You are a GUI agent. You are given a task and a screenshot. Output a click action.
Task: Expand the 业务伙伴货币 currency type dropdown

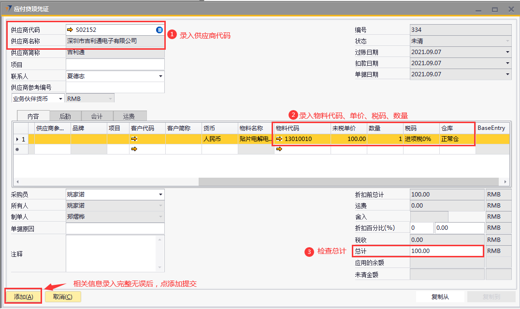[x=60, y=98]
